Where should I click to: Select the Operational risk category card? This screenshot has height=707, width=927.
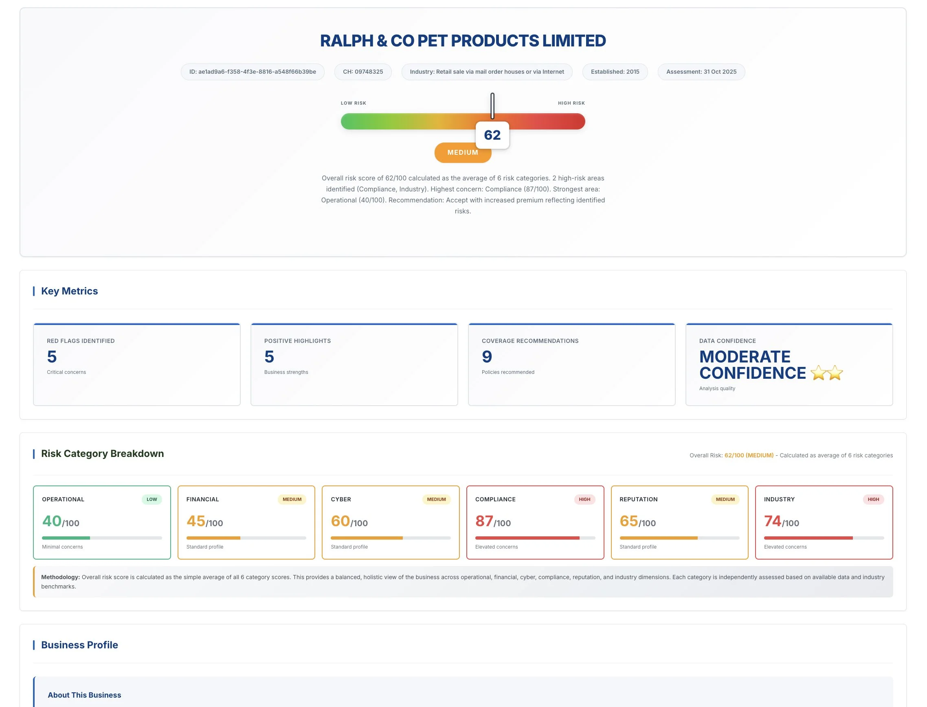102,522
